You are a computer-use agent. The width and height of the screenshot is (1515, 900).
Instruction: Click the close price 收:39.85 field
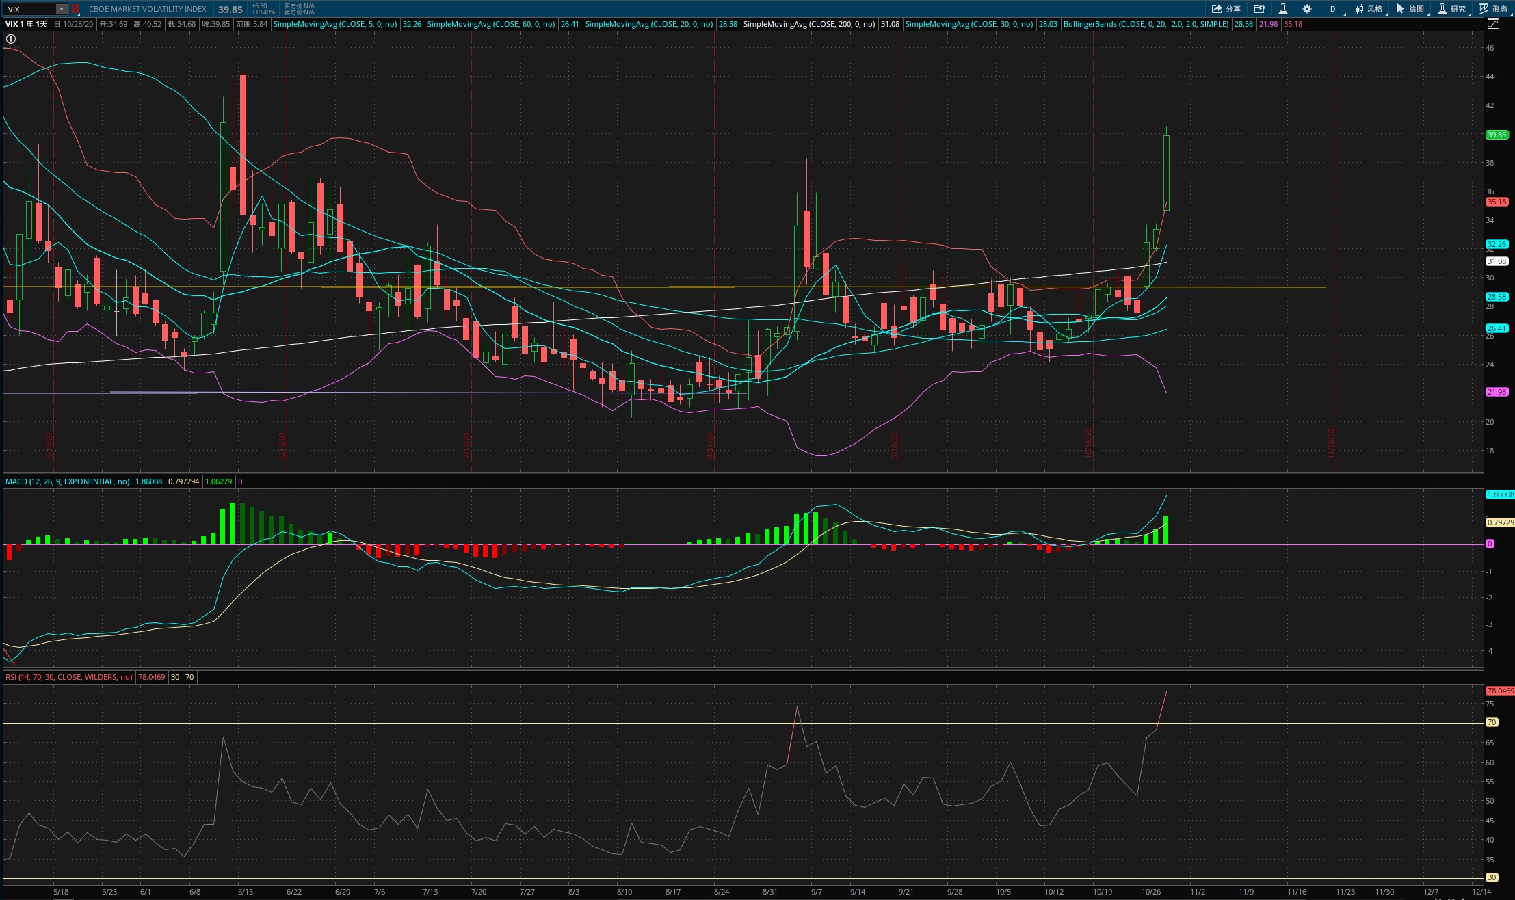tap(216, 24)
